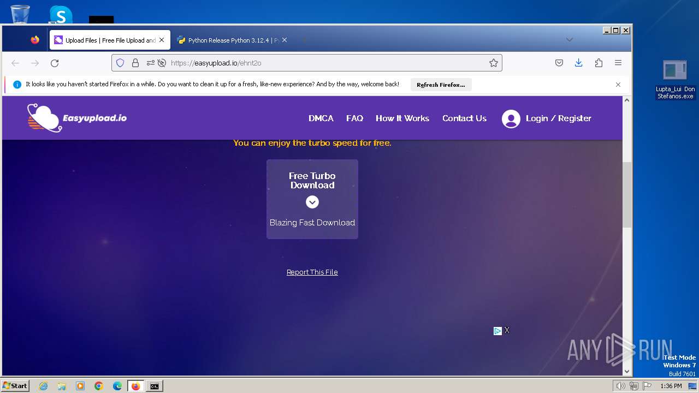Close the Upload Files tab
Screen dimensions: 699x393
[162, 40]
